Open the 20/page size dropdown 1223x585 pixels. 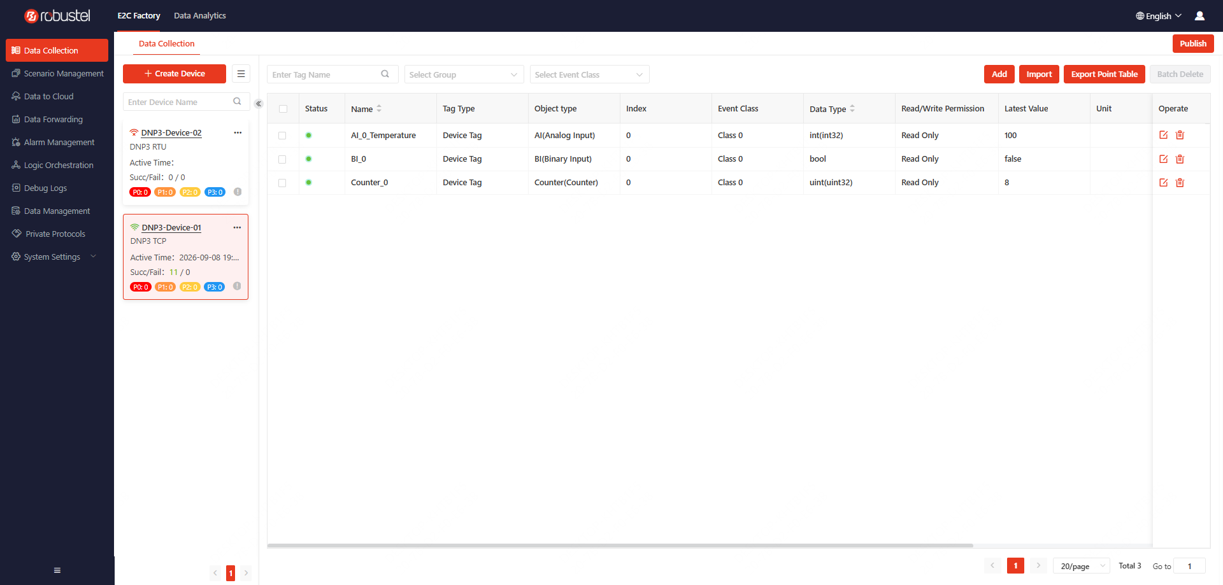tap(1082, 566)
